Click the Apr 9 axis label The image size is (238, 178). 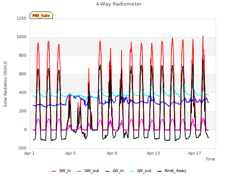coord(112,153)
